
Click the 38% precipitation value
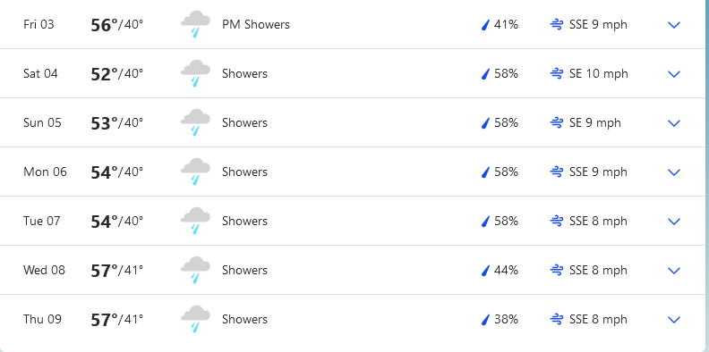pyautogui.click(x=506, y=320)
